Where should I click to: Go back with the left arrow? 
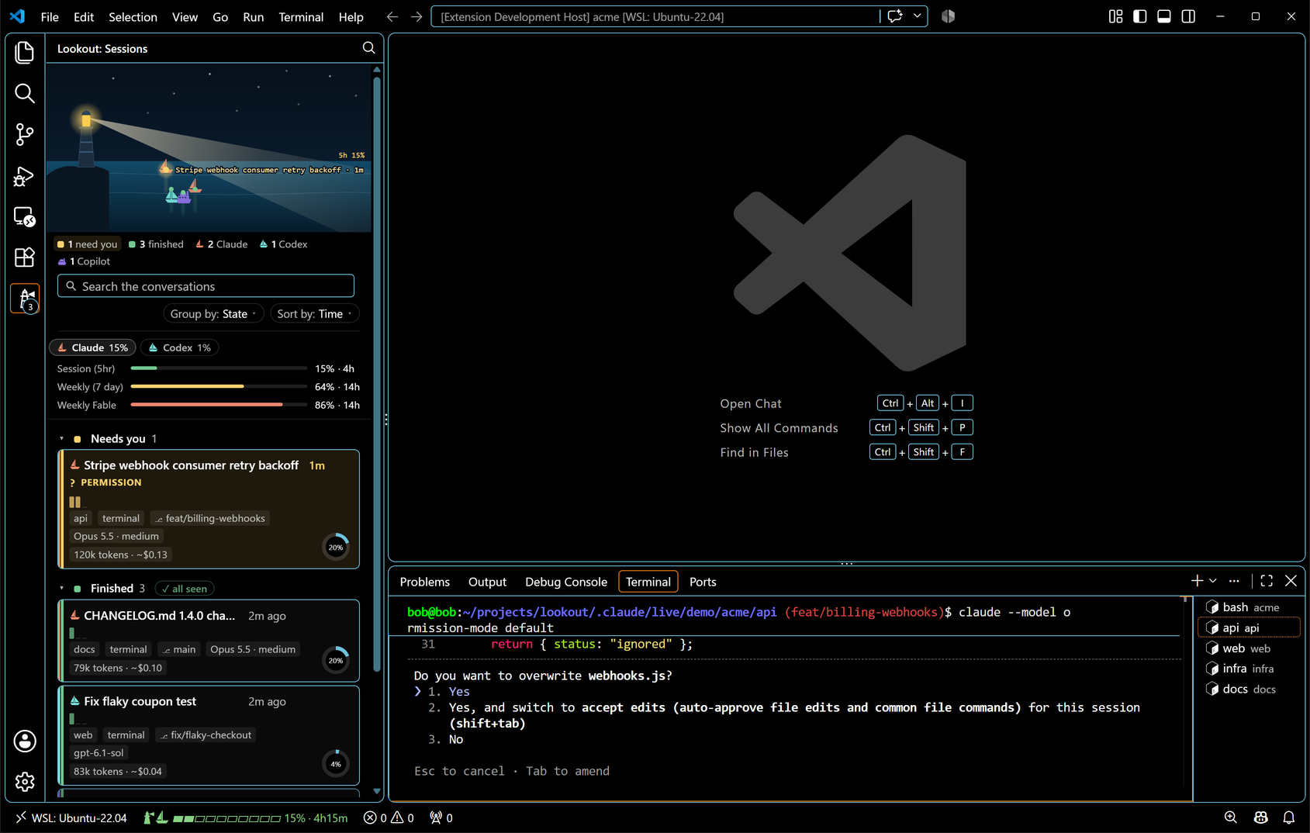[392, 16]
